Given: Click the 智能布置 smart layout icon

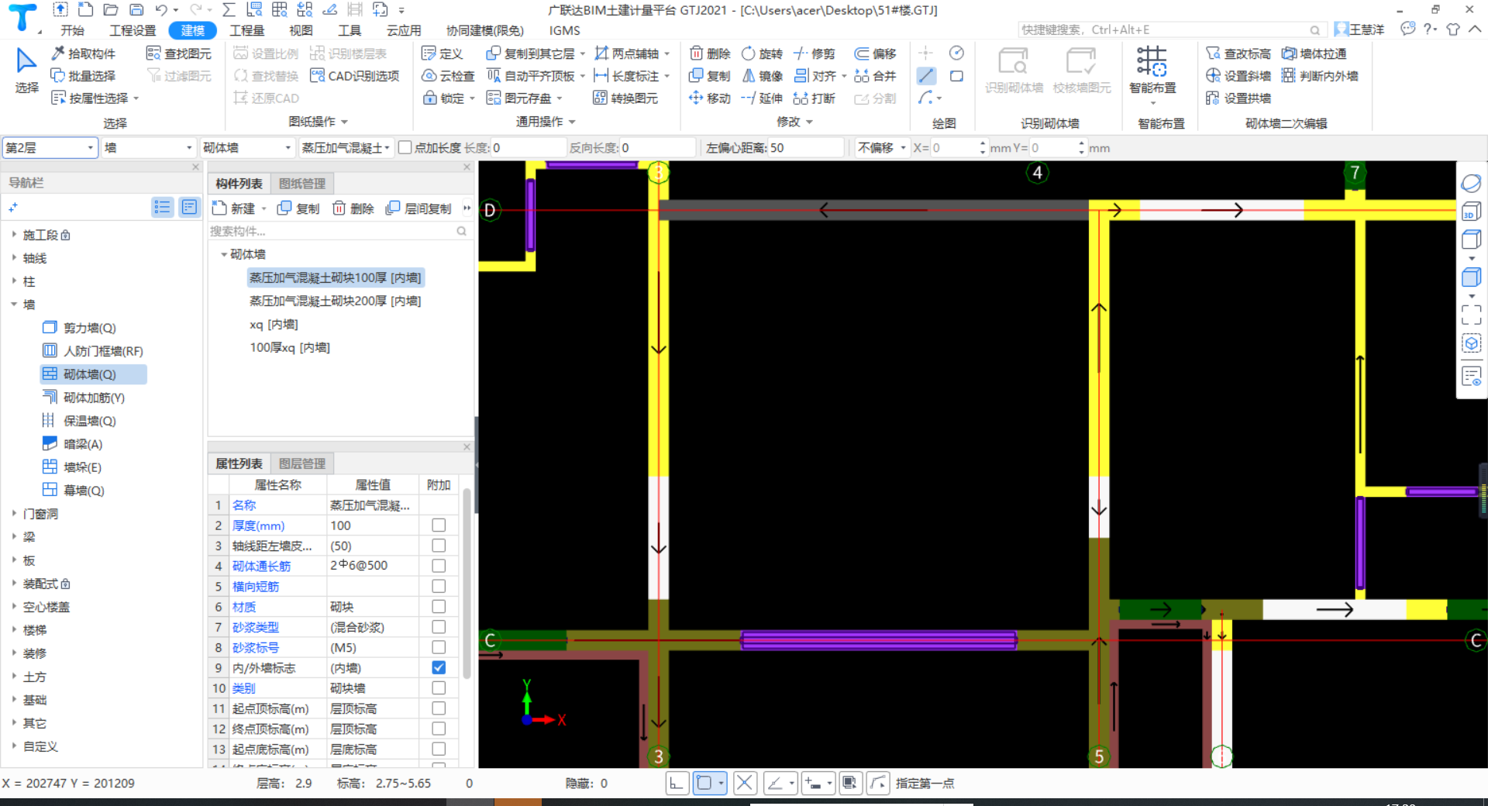Looking at the screenshot, I should (1152, 61).
